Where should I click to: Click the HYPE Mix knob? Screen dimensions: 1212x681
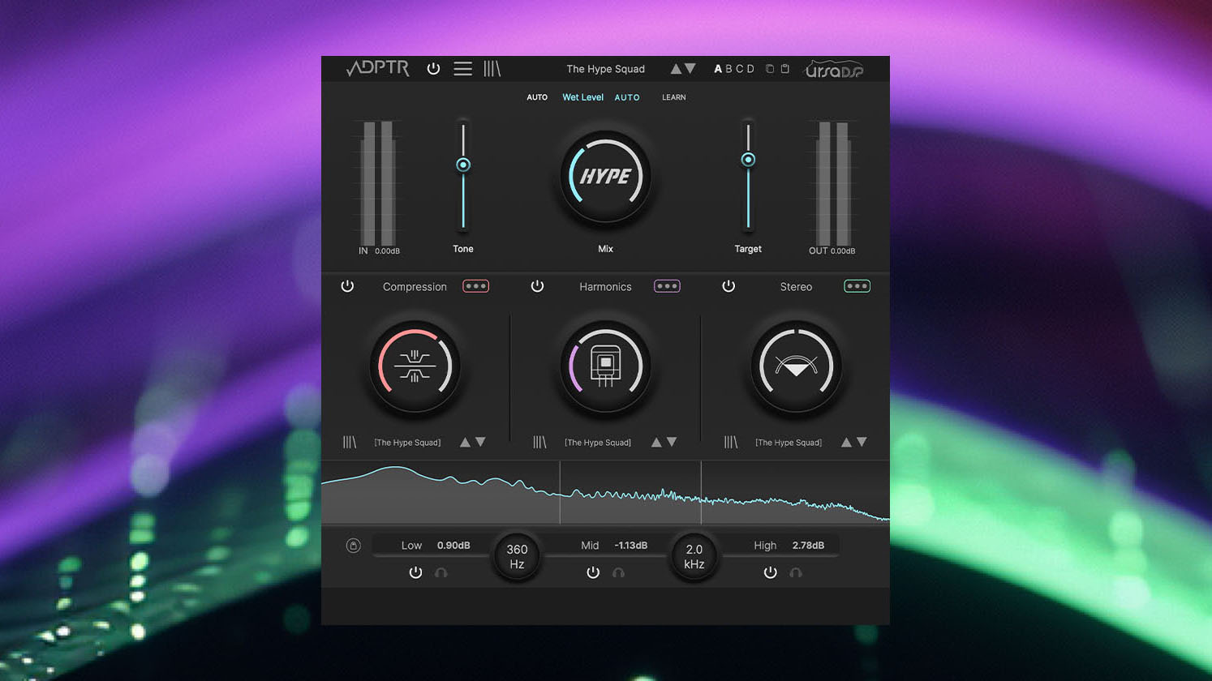tap(605, 176)
